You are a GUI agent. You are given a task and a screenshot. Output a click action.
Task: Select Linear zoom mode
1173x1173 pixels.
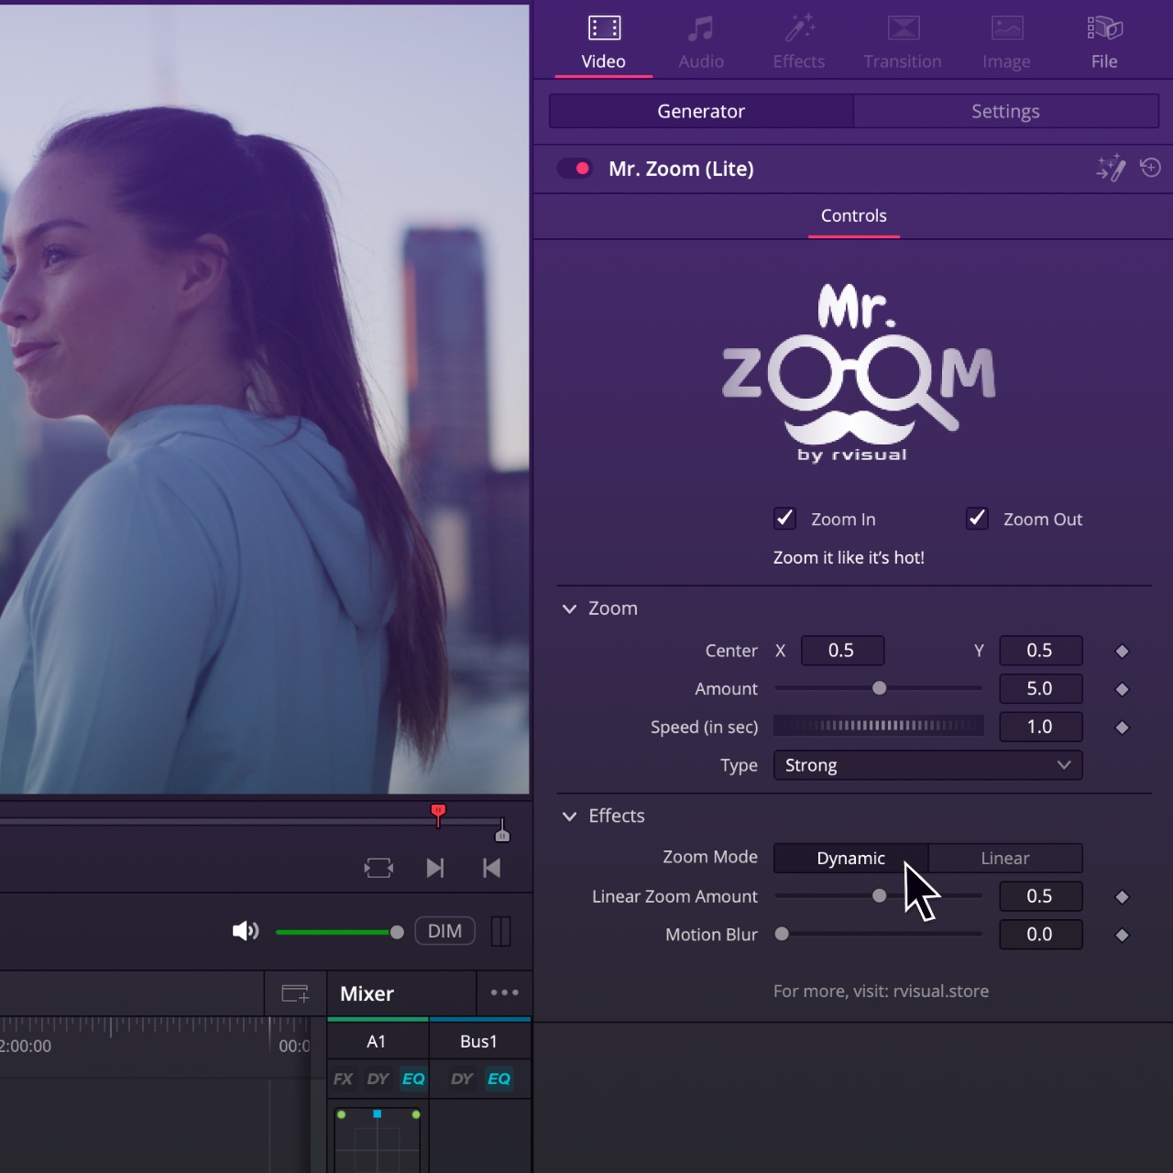click(1004, 859)
